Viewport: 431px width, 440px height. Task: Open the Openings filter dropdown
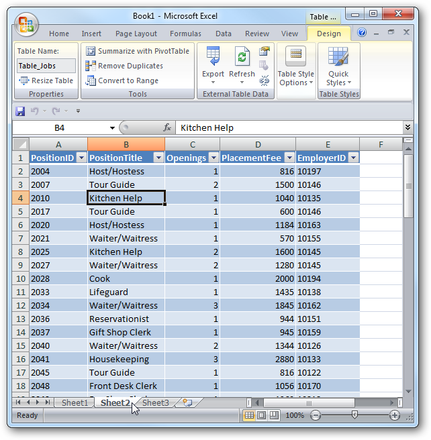pyautogui.click(x=213, y=158)
